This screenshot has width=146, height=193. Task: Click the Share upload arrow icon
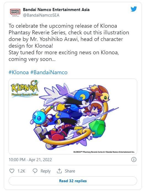[59, 171]
